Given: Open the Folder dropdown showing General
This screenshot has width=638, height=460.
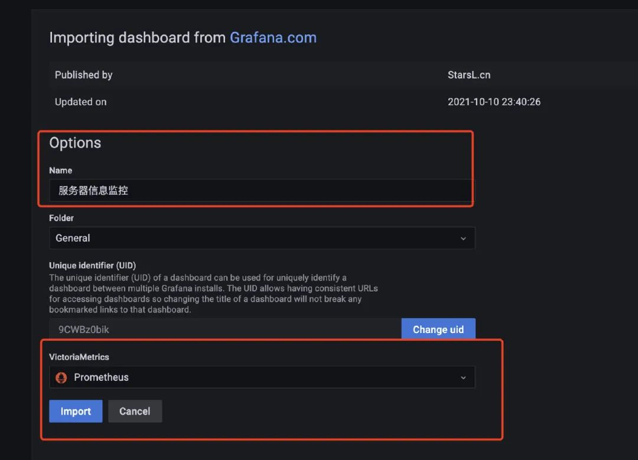Looking at the screenshot, I should (x=254, y=238).
